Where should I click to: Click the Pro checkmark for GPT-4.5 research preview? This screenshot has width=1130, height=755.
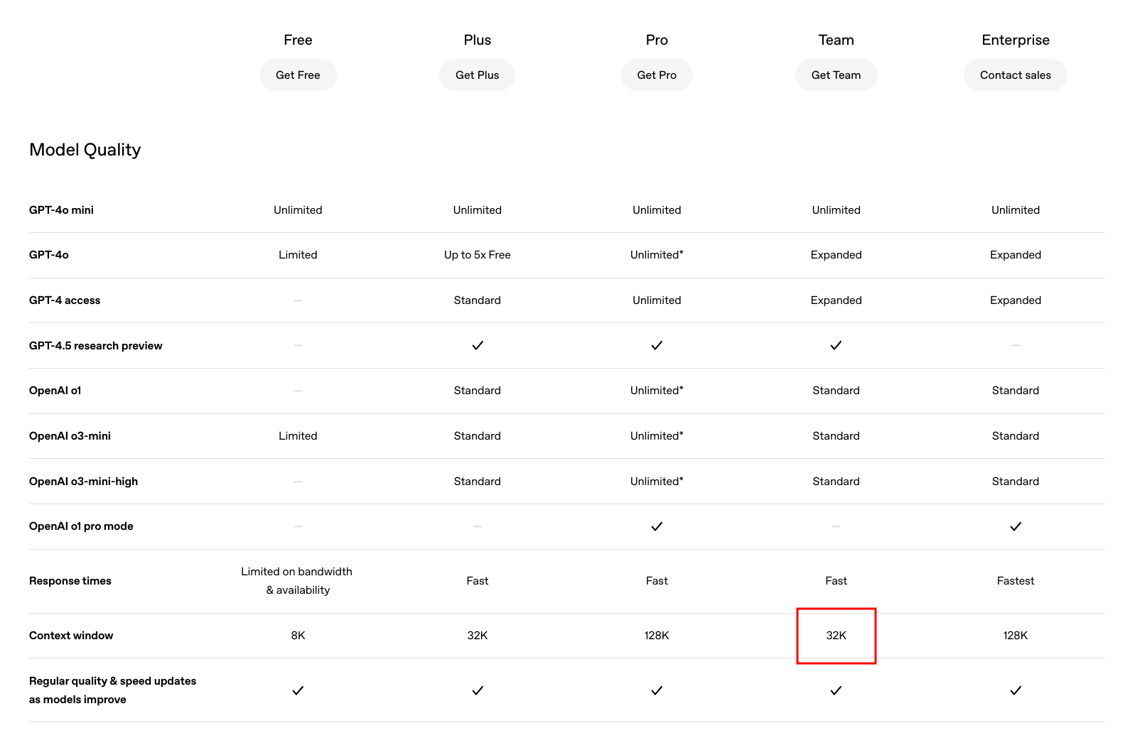[x=657, y=345]
